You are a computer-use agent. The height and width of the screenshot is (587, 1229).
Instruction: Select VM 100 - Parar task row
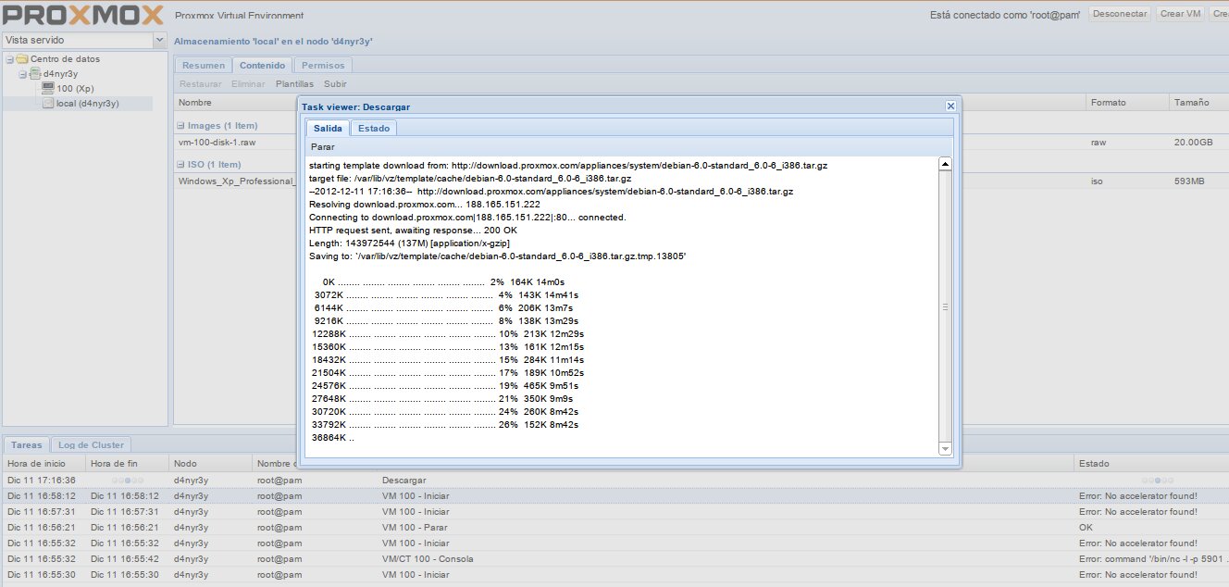[614, 528]
